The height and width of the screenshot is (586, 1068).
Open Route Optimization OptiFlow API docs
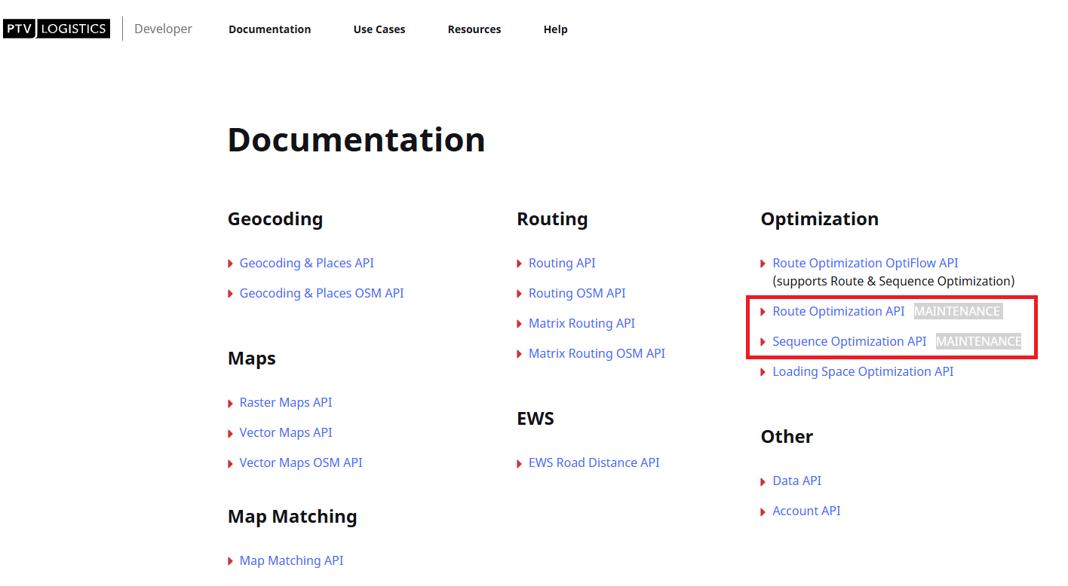tap(865, 263)
